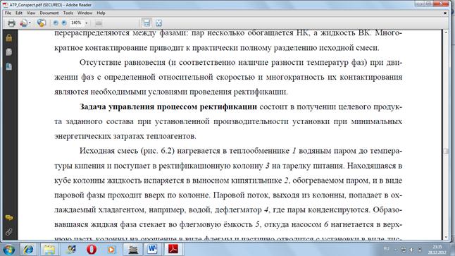Close the document with menu-bar X
Image resolution: width=455 pixels, height=256 pixels.
(x=445, y=13)
